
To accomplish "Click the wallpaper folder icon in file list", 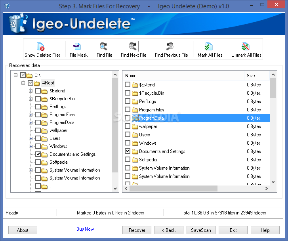I will (135, 126).
